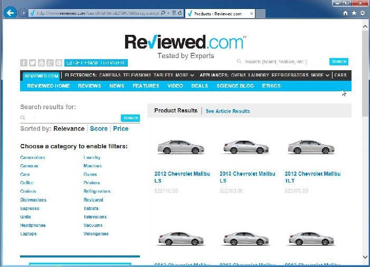Click the Get Email Updates button
Viewport: 370px width, 267px height.
96,63
